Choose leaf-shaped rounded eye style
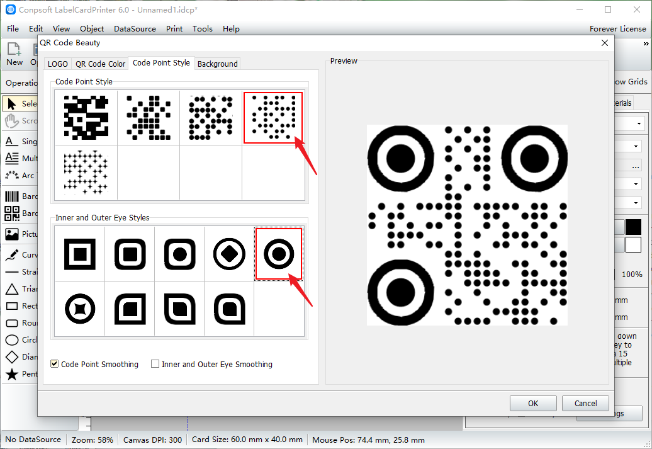This screenshot has width=652, height=449. point(229,309)
